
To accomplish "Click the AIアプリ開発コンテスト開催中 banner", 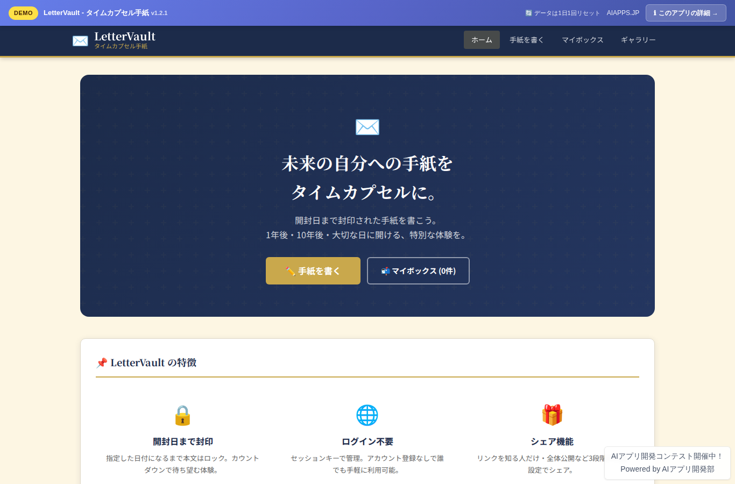I will click(x=667, y=456).
